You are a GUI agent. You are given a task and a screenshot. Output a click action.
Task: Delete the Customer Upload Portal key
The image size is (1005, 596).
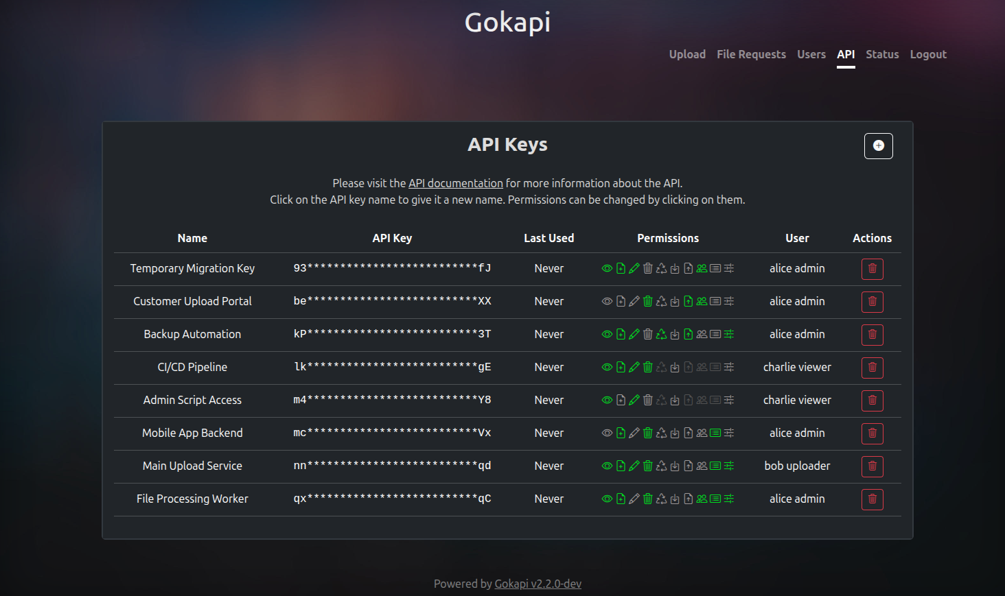click(x=872, y=302)
